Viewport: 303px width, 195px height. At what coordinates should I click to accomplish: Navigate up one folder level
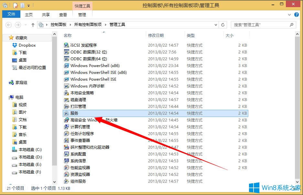pos(33,24)
